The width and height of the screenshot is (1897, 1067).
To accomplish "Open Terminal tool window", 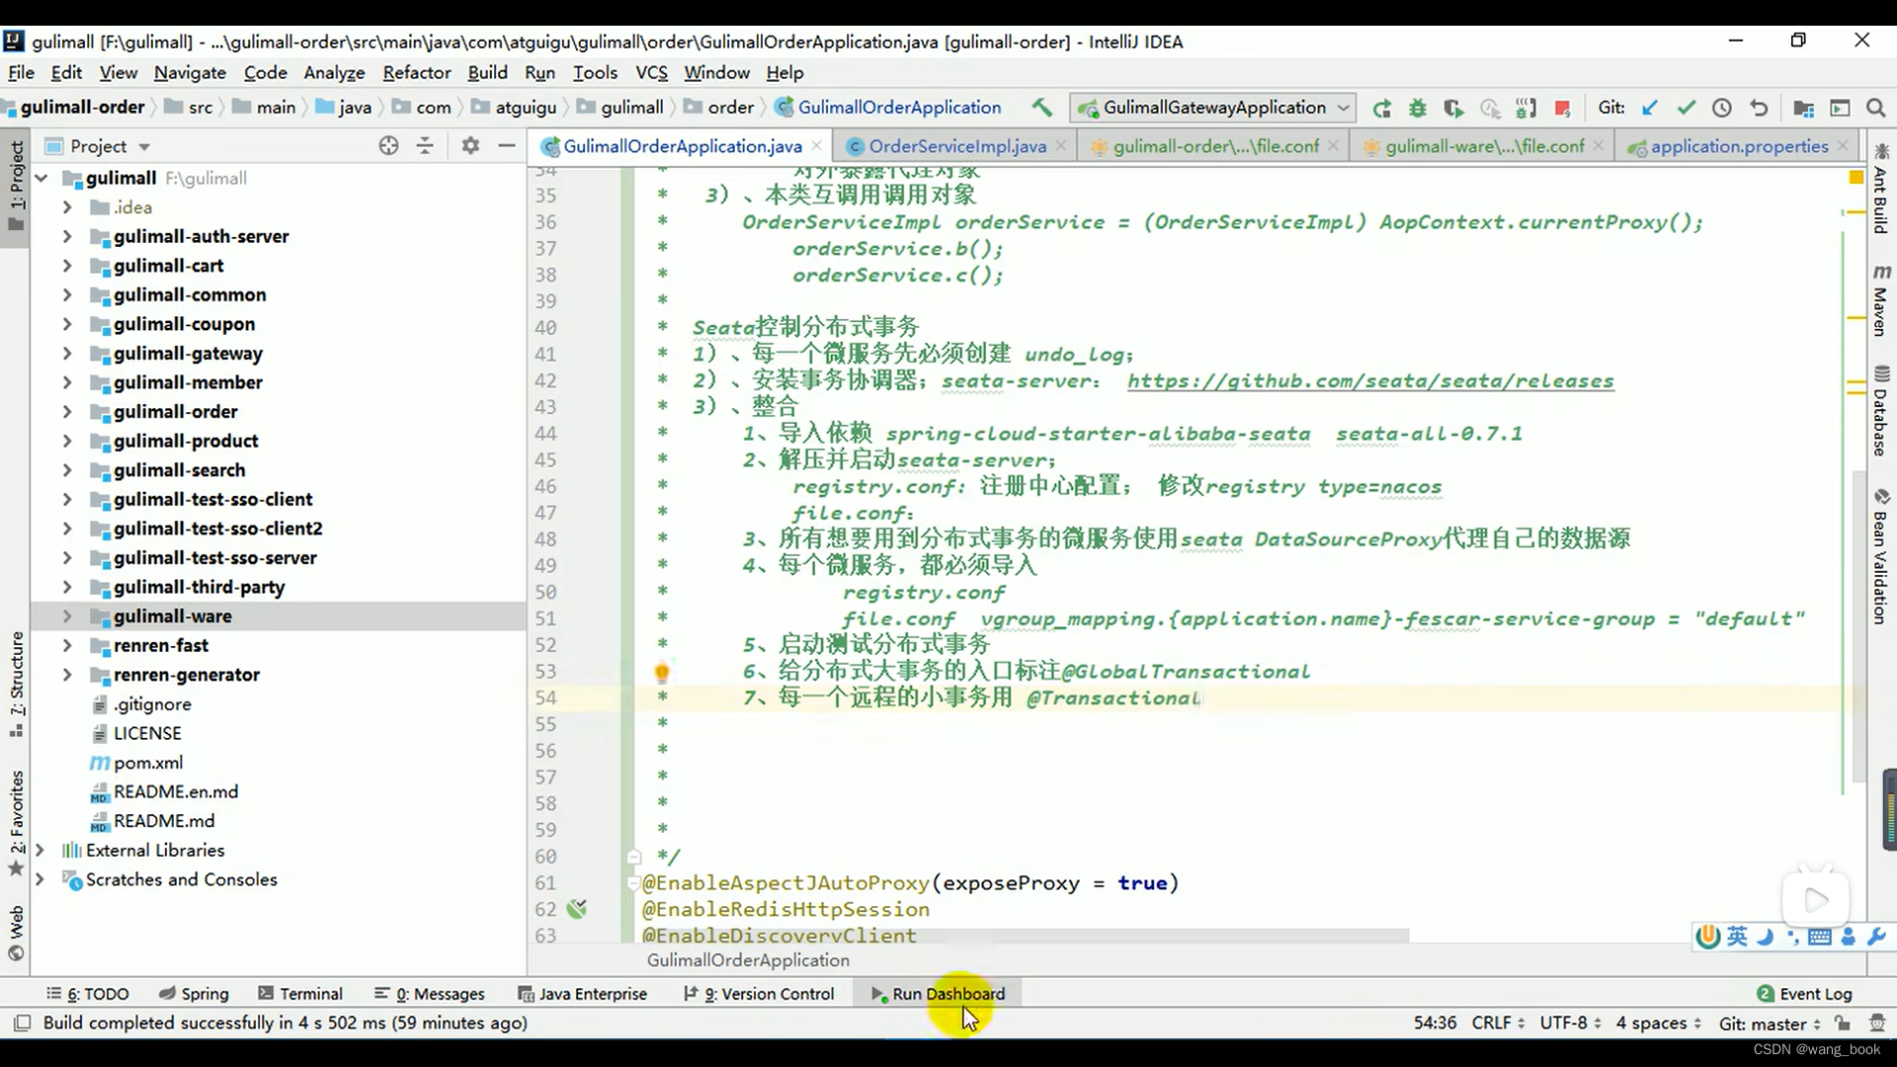I will click(300, 994).
